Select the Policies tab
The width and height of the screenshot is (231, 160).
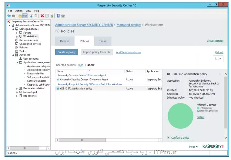coord(84,41)
